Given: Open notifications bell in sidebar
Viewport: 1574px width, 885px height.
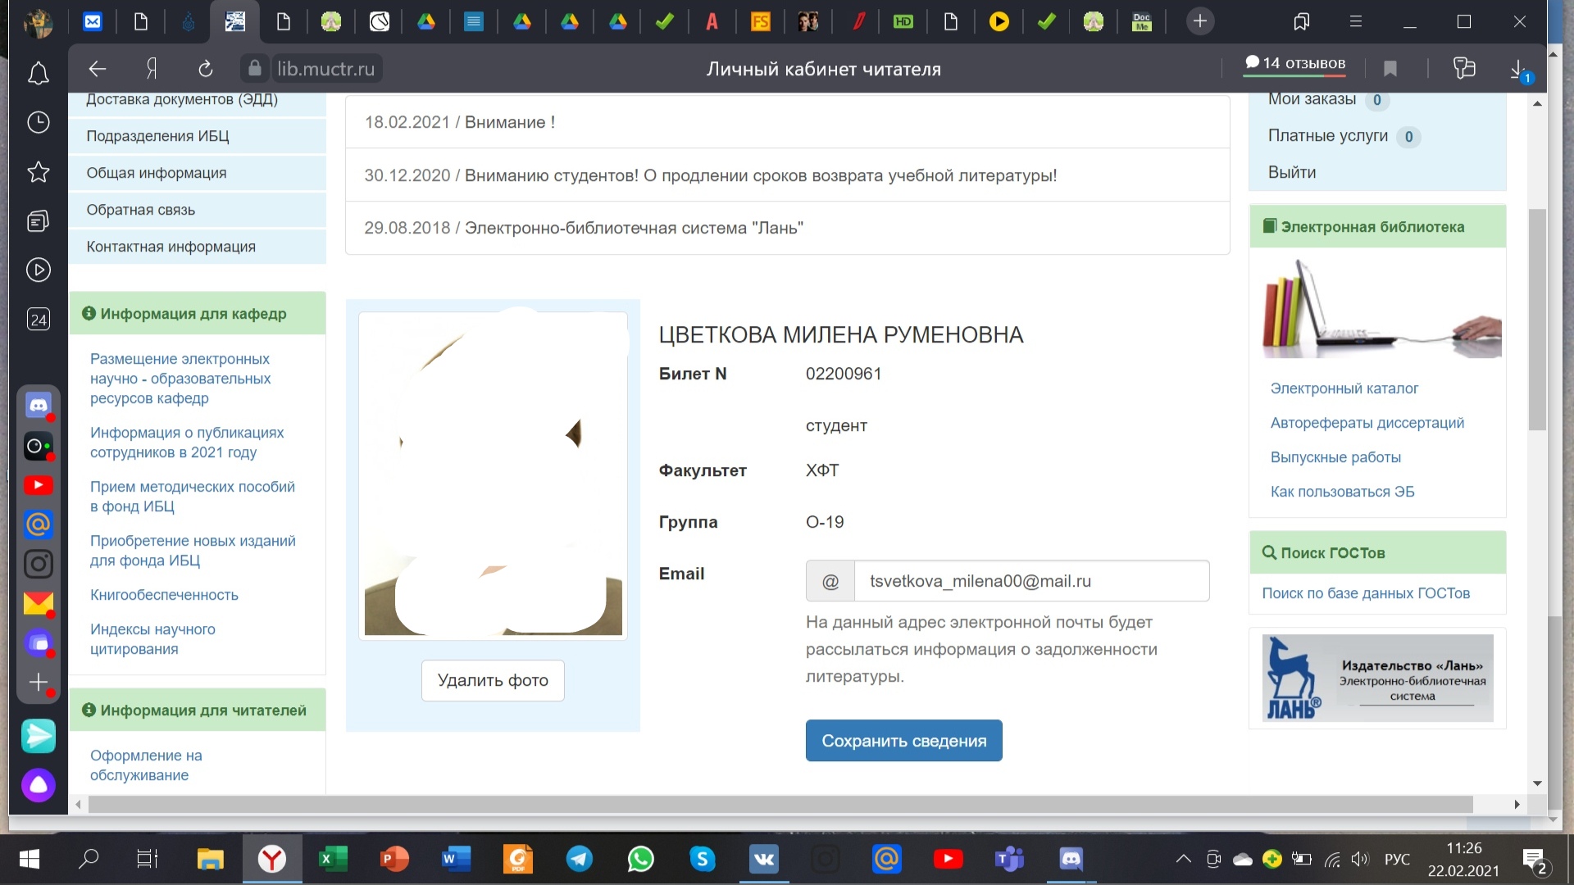Looking at the screenshot, I should coord(38,75).
